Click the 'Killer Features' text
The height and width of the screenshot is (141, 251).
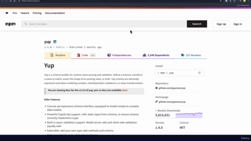tap(52, 99)
